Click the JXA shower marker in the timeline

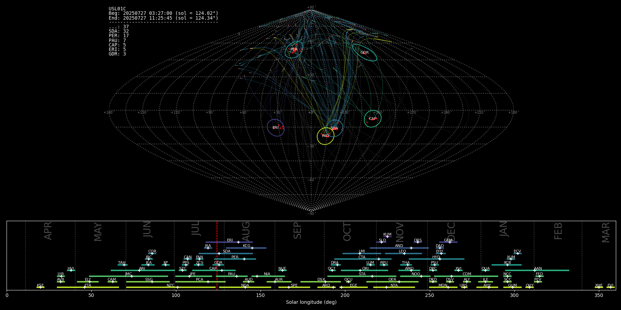208,248
